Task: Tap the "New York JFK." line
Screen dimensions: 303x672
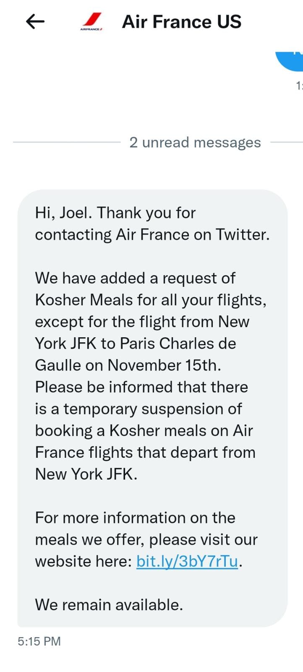Action: [x=86, y=474]
